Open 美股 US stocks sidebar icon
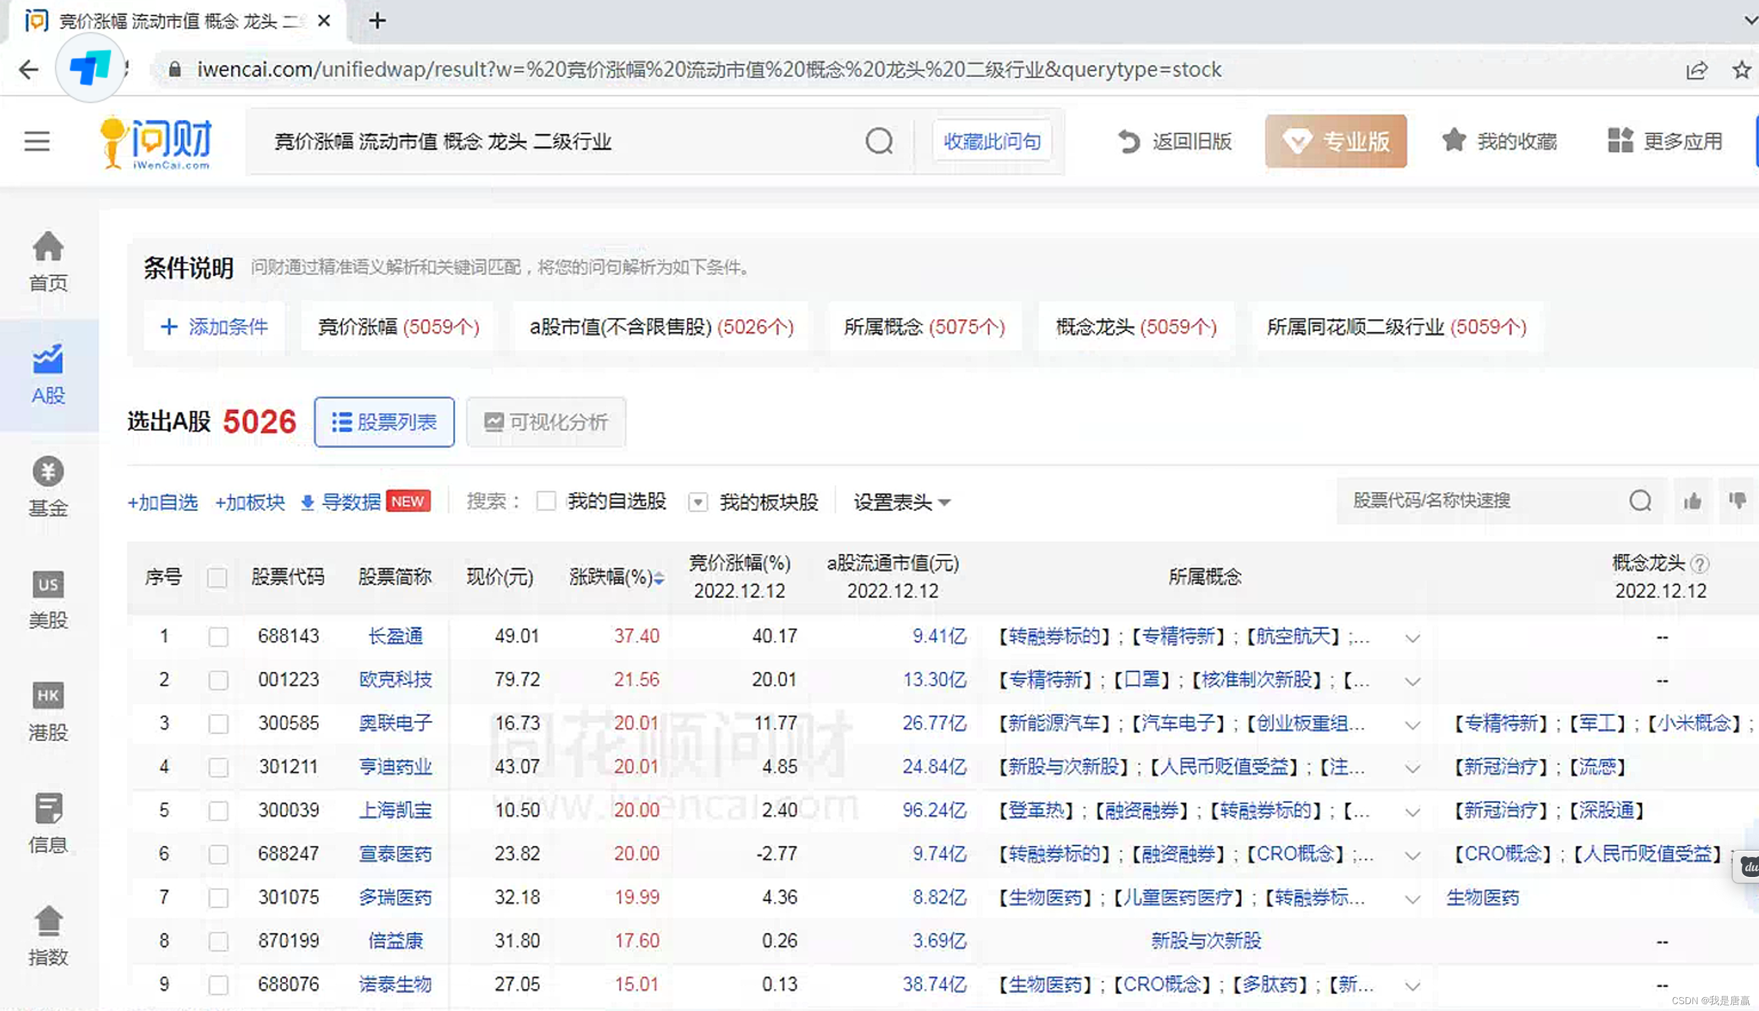Viewport: 1759px width, 1011px height. coord(48,599)
